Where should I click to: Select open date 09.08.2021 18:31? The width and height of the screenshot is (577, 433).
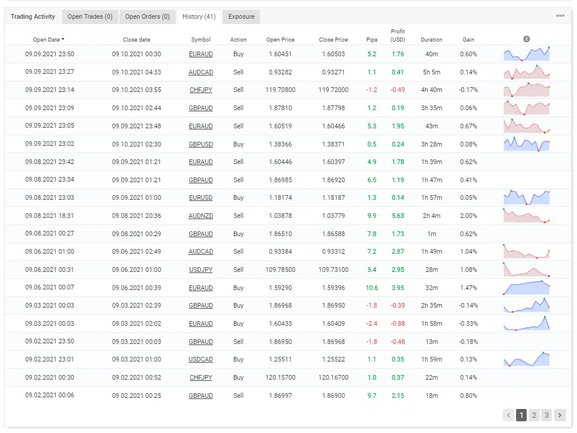pyautogui.click(x=50, y=216)
